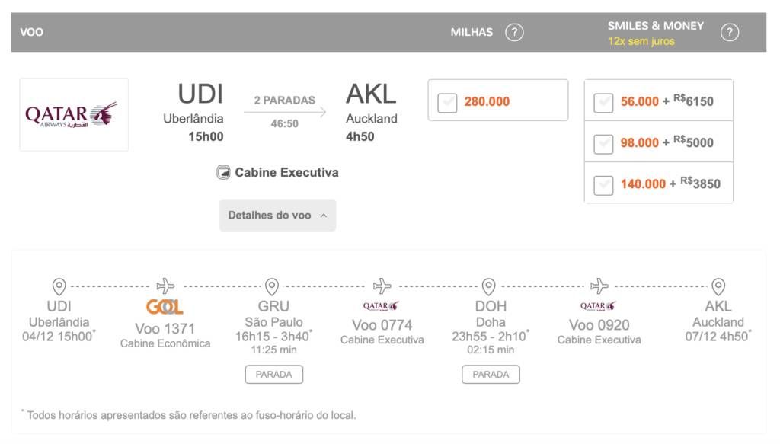Click the PARADA button under Doha

491,375
